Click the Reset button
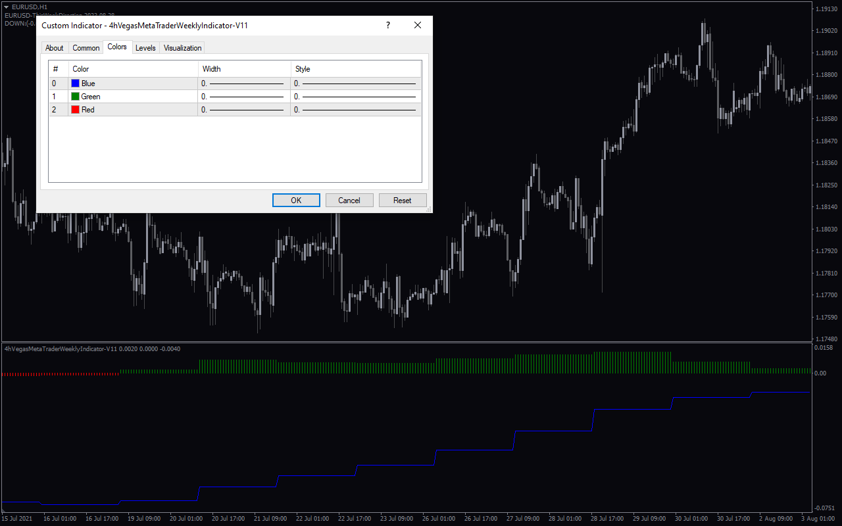Viewport: 842px width, 526px height. [403, 201]
